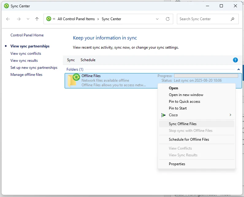Minimize the Sync Center window
Screen dimensions: 244x197
point(208,6)
